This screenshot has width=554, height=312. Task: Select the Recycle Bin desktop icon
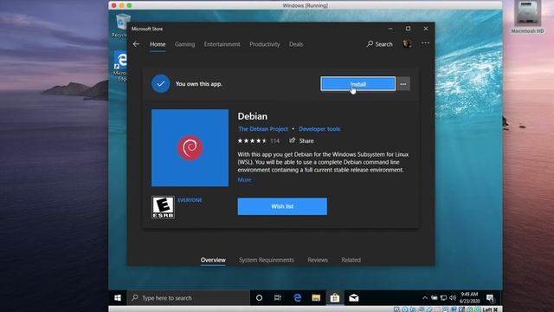point(120,25)
